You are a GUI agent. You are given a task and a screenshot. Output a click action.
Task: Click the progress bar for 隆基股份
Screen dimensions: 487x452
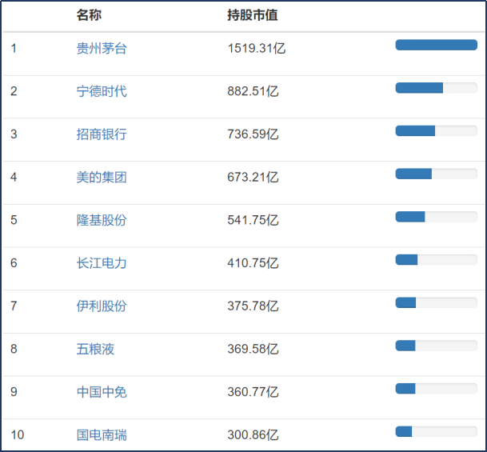point(437,217)
